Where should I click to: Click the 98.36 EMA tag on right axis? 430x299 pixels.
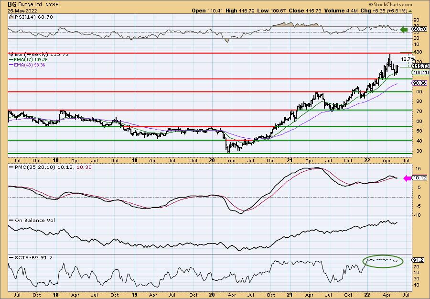[x=420, y=83]
